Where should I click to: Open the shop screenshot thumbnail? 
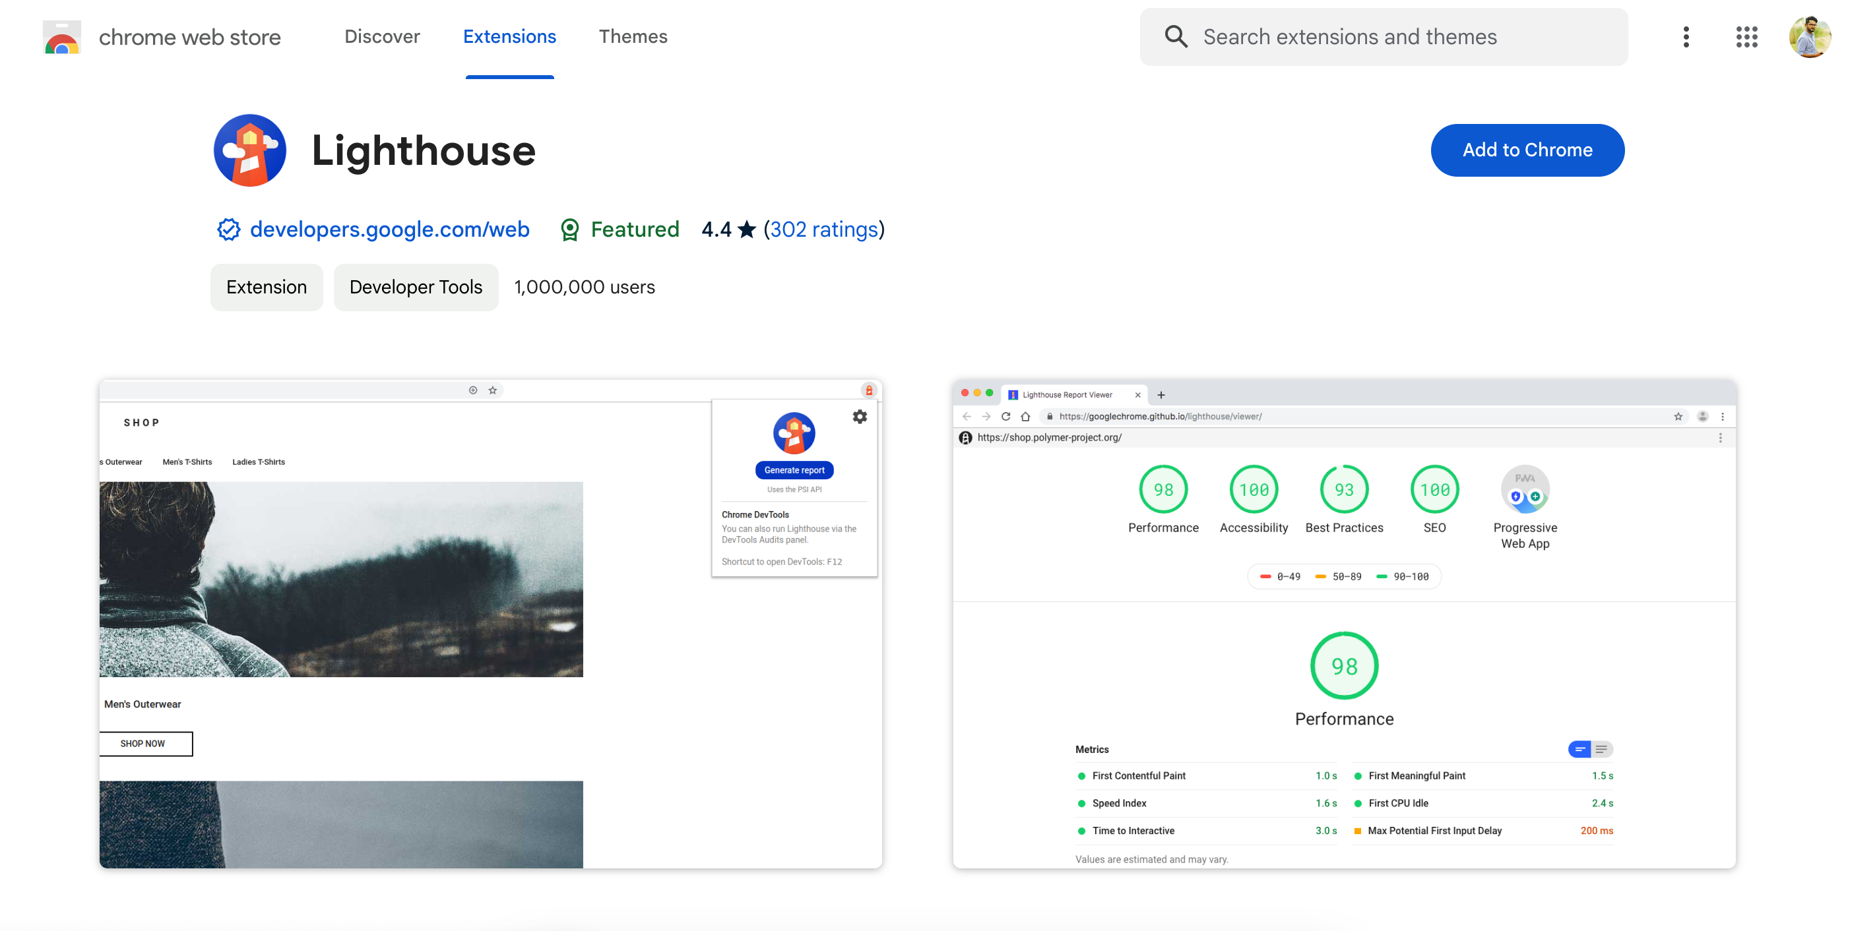click(x=490, y=624)
